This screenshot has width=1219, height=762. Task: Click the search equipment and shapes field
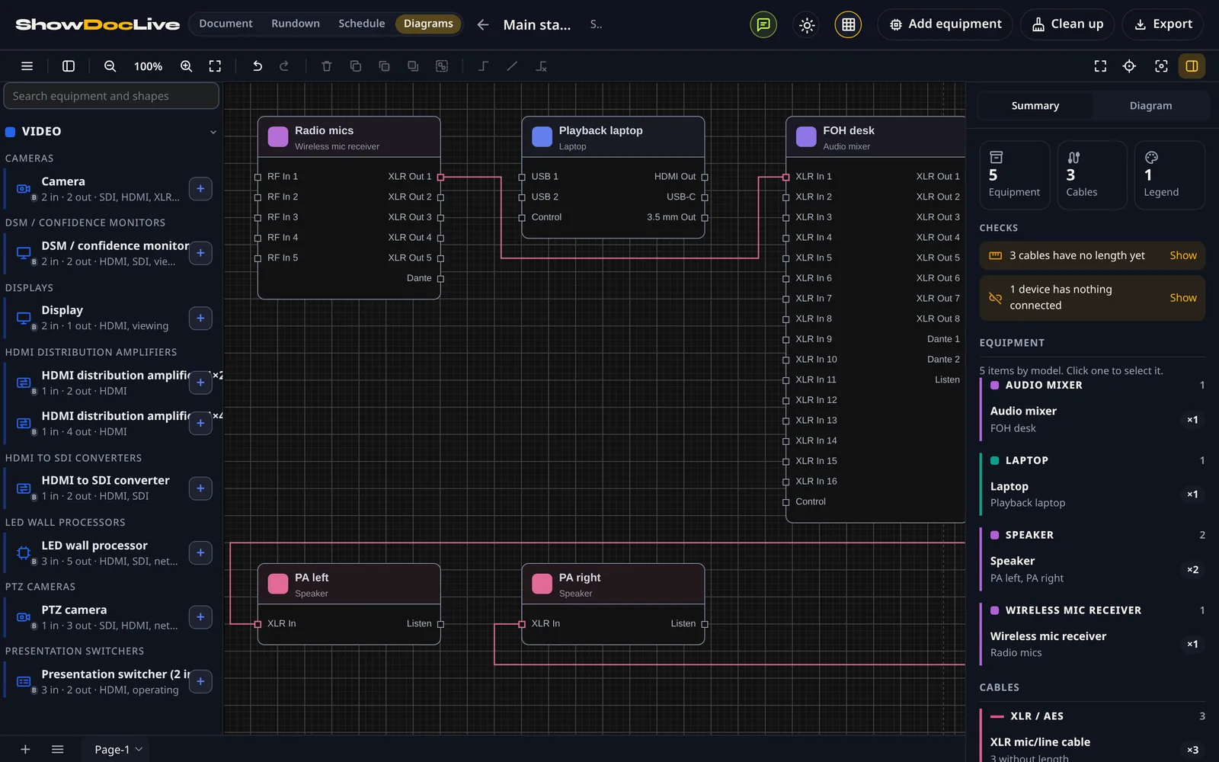[x=111, y=96]
